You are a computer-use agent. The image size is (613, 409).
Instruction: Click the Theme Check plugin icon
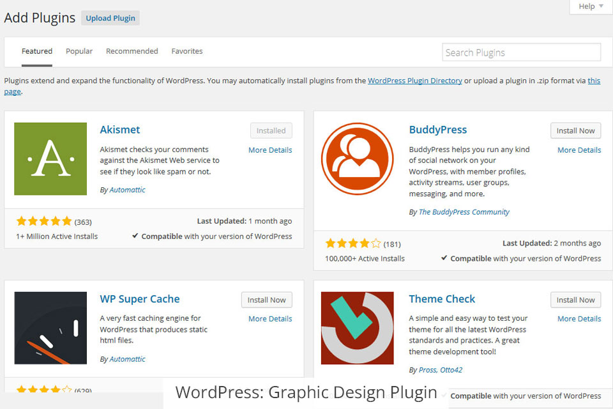[x=358, y=328]
